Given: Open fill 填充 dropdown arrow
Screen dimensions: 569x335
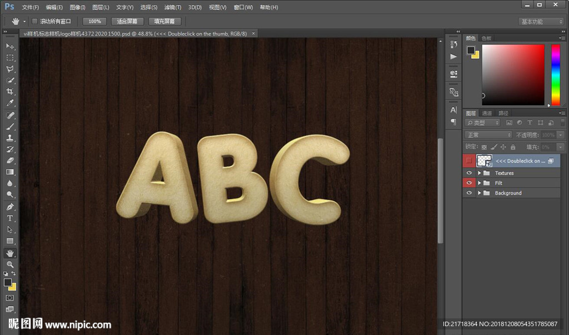Looking at the screenshot, I should click(561, 147).
